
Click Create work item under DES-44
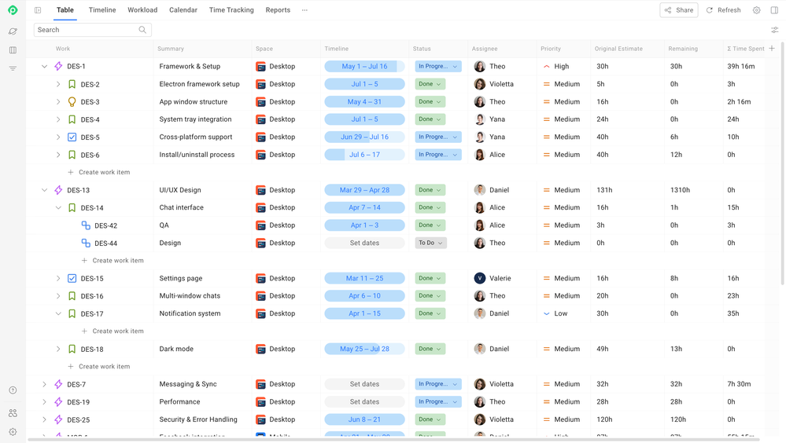113,261
